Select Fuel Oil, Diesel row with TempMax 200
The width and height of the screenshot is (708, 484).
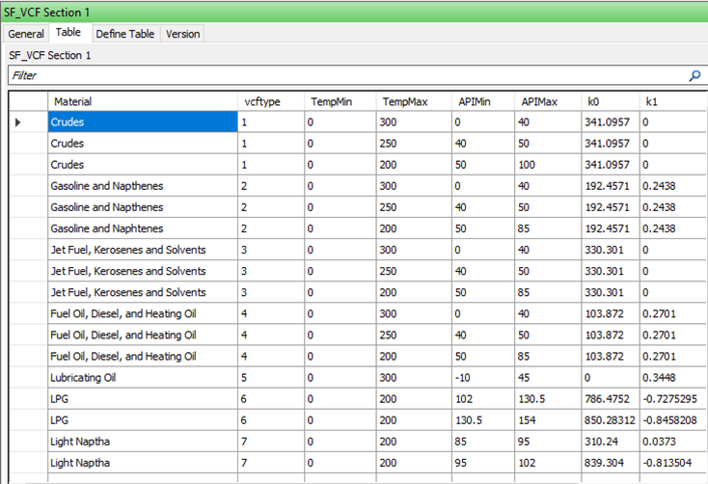coord(143,356)
